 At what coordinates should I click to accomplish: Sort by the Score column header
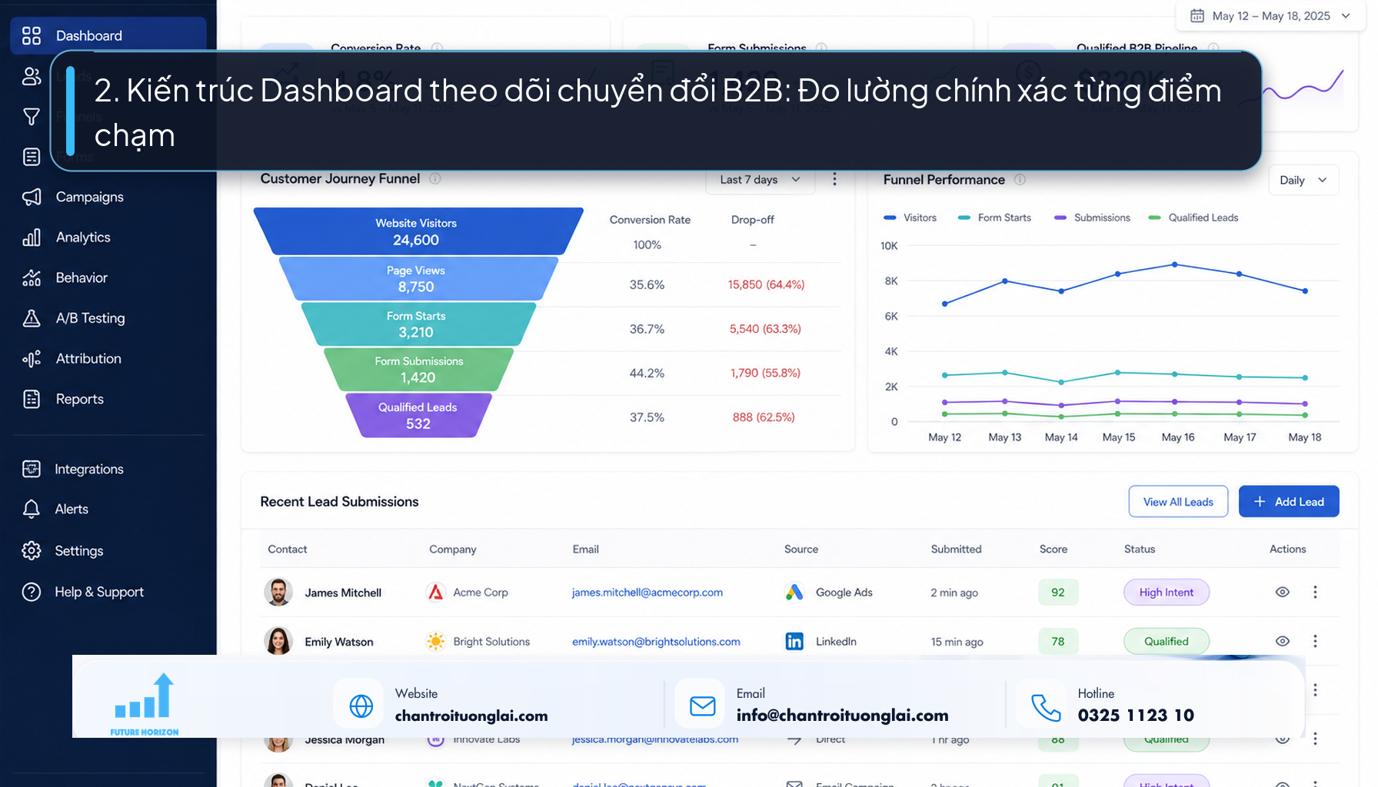pyautogui.click(x=1053, y=549)
